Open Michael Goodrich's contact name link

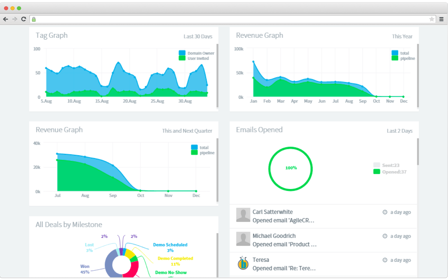click(274, 236)
